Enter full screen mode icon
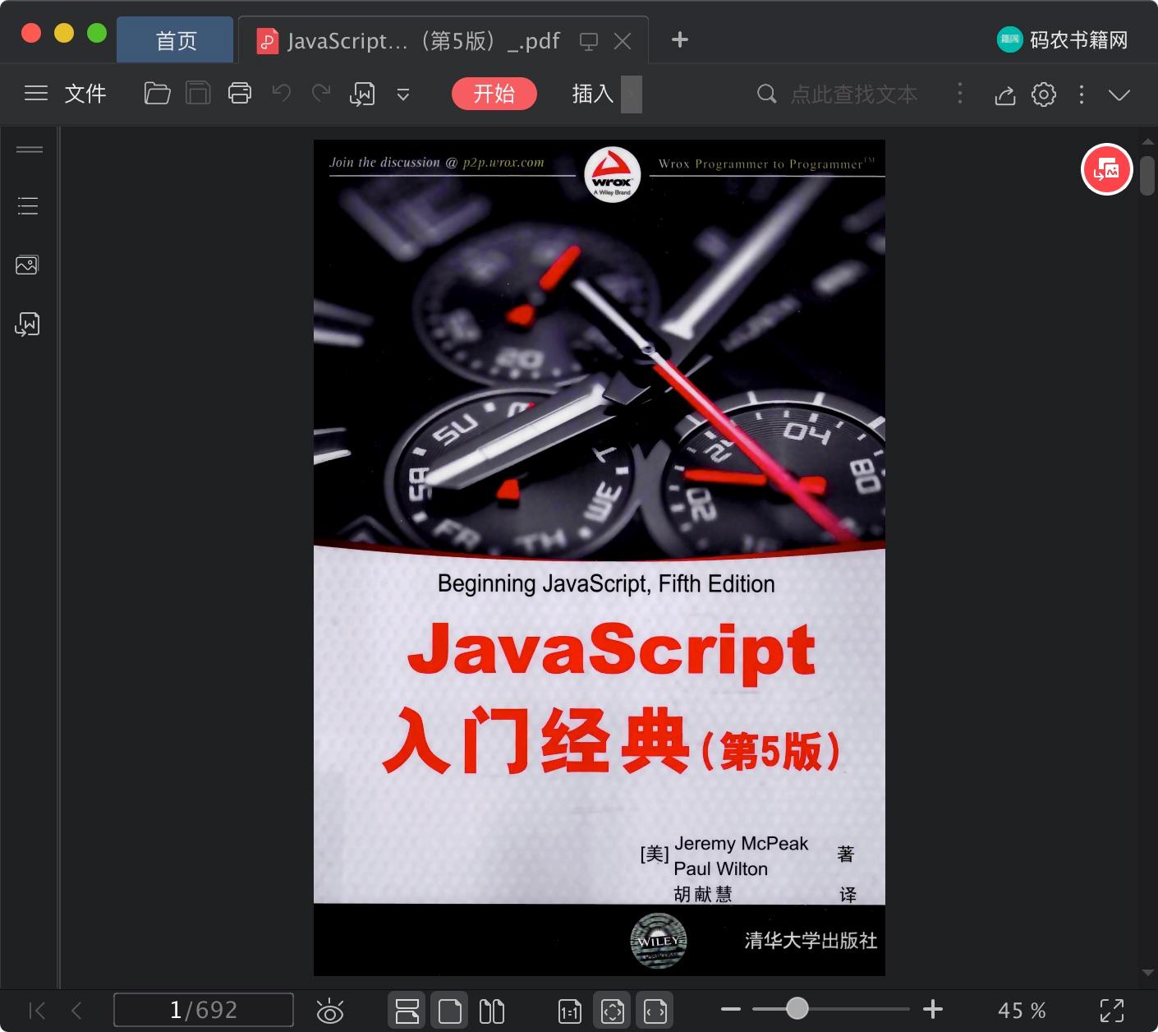Screen dimensions: 1158x1032 click(x=1112, y=1010)
